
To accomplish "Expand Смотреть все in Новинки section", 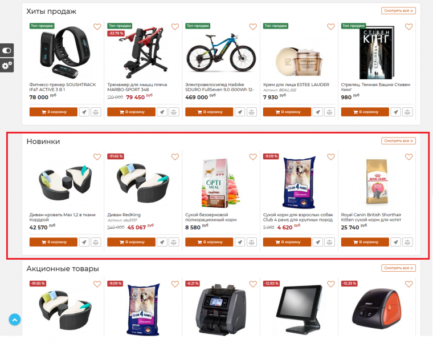I will point(398,141).
